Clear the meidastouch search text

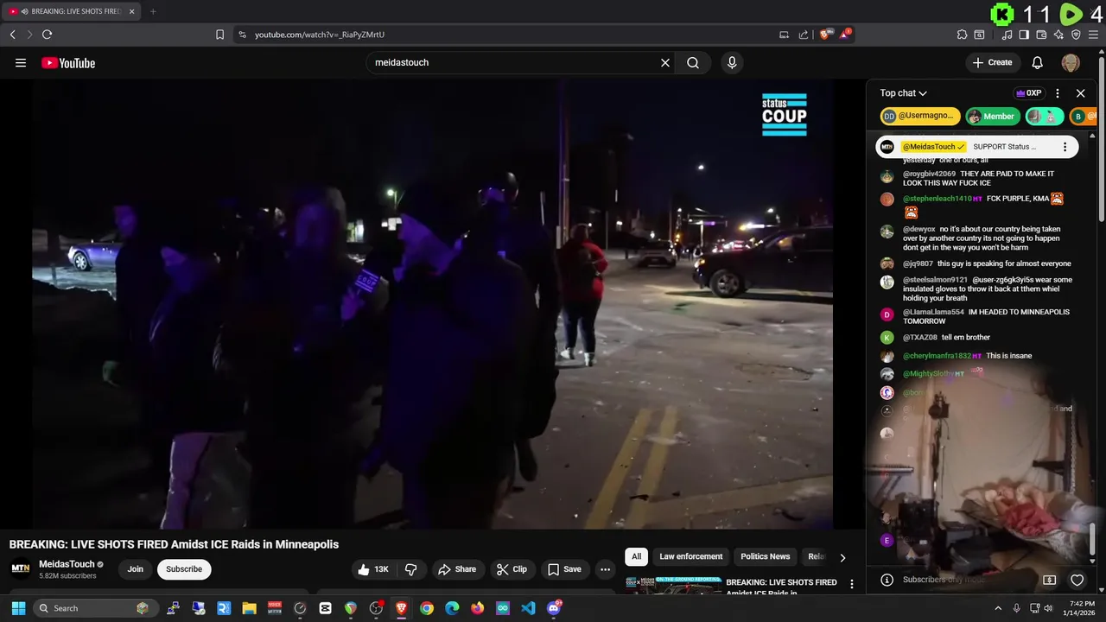tap(665, 62)
